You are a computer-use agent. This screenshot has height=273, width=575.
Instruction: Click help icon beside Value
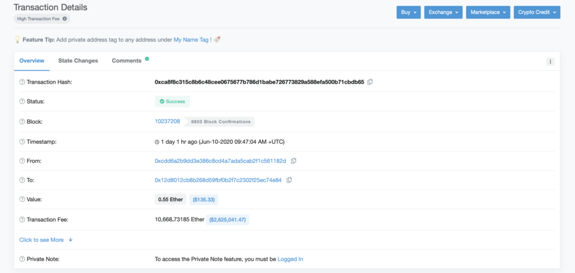click(22, 199)
